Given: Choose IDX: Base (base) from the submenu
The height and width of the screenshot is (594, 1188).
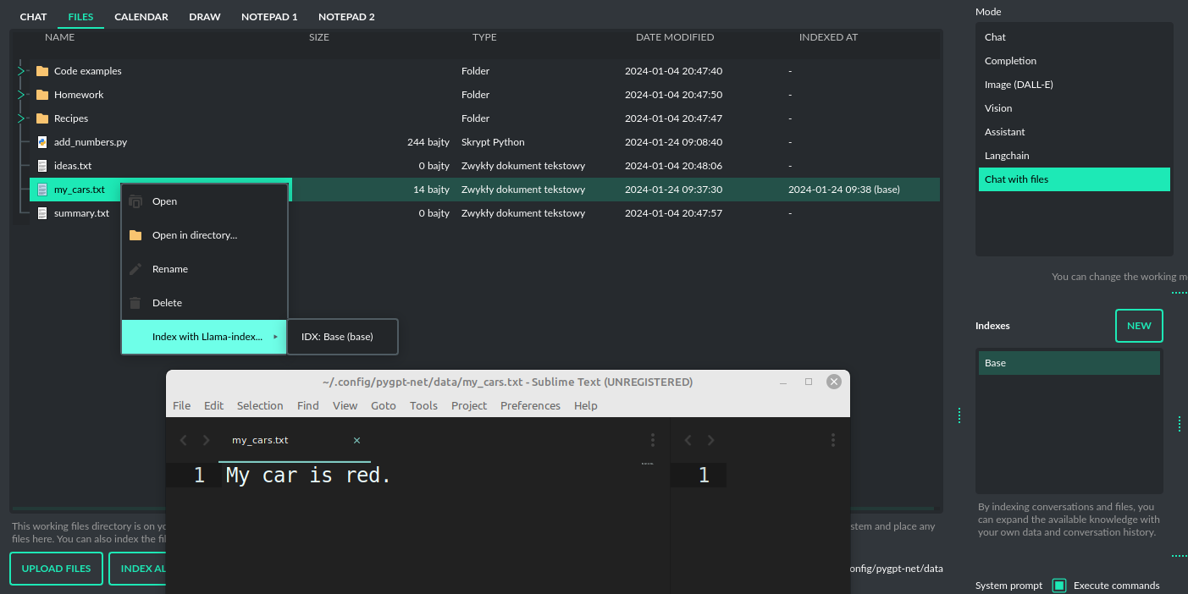Looking at the screenshot, I should [337, 337].
